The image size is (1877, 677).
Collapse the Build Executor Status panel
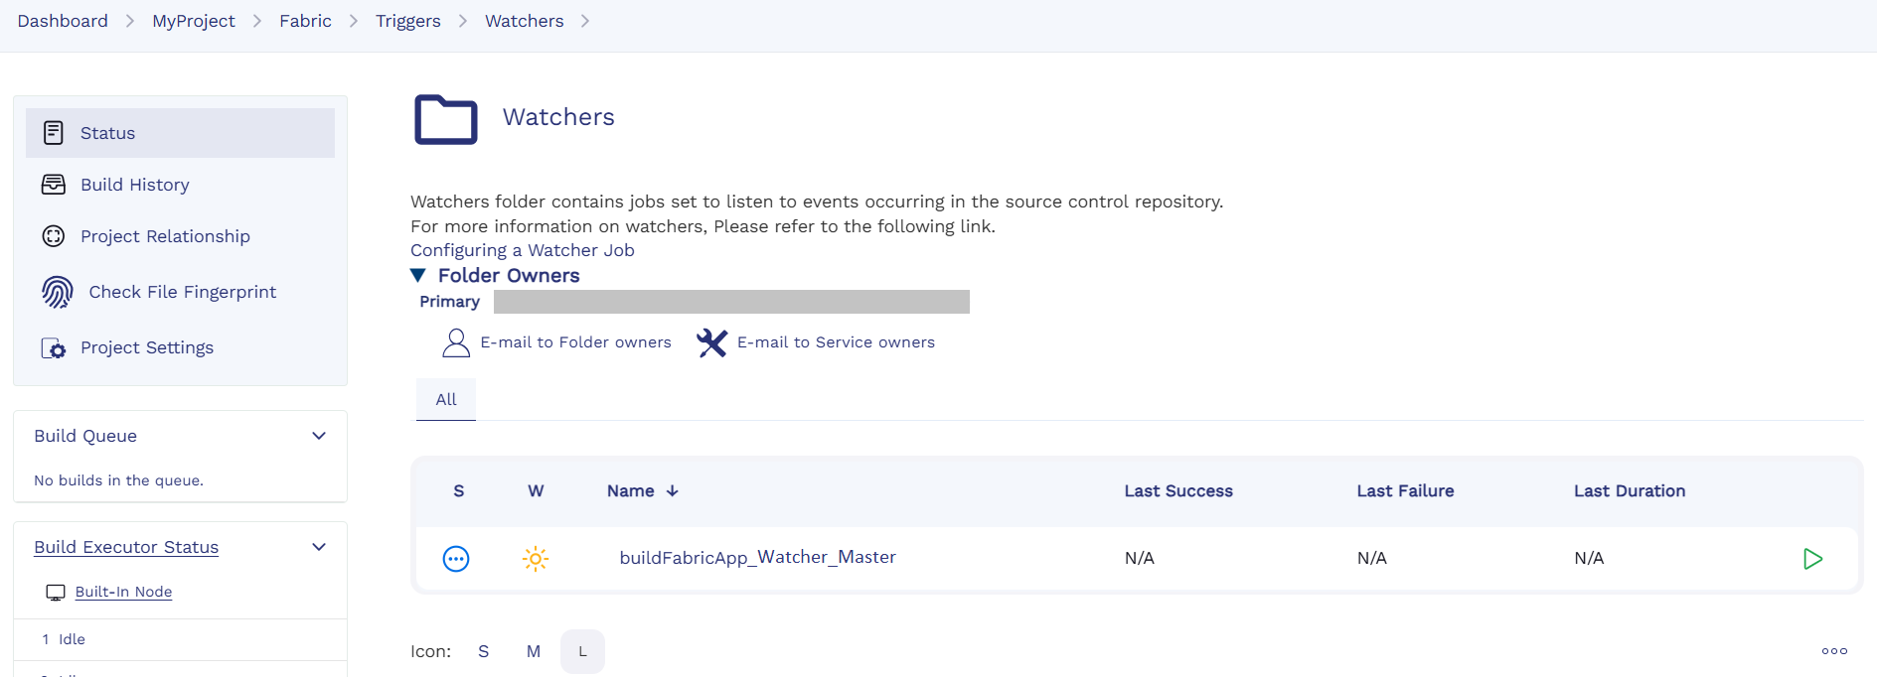(319, 547)
